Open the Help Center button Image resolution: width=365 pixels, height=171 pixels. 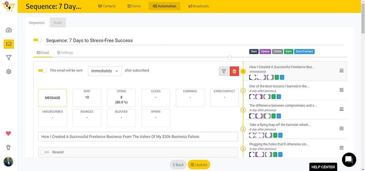(323, 167)
